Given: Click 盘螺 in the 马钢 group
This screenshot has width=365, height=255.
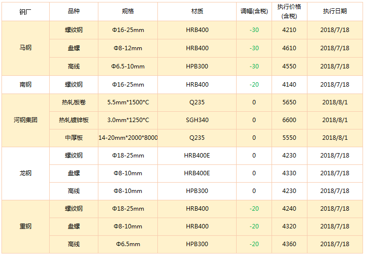Looking at the screenshot, I should tap(74, 48).
